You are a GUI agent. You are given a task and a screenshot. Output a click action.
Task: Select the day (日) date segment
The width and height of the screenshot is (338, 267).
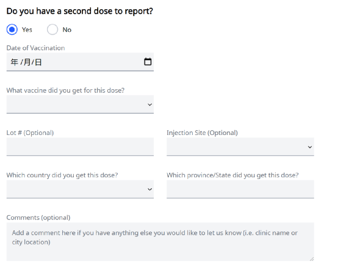[x=38, y=62]
